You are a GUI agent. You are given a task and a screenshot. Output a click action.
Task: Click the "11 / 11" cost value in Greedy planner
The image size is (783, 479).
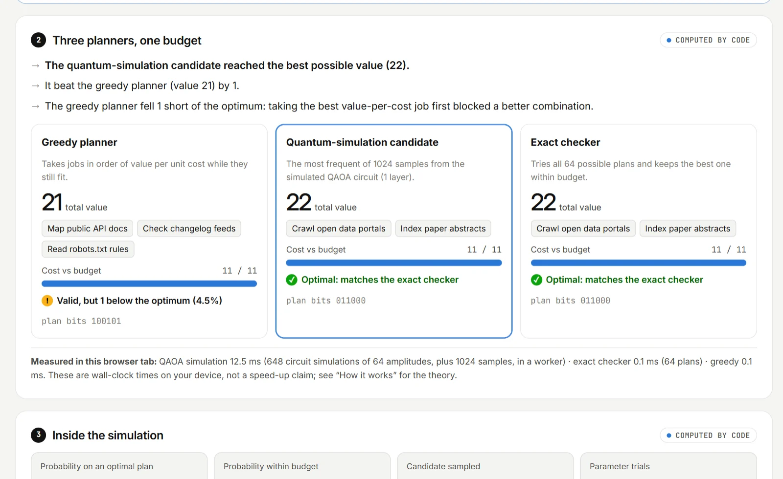240,271
